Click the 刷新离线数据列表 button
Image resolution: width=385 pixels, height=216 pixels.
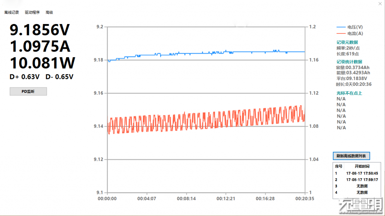[352, 156]
